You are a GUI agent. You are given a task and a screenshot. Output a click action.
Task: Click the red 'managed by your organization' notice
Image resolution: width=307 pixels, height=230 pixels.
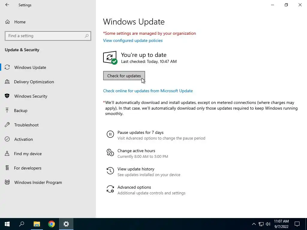point(149,33)
